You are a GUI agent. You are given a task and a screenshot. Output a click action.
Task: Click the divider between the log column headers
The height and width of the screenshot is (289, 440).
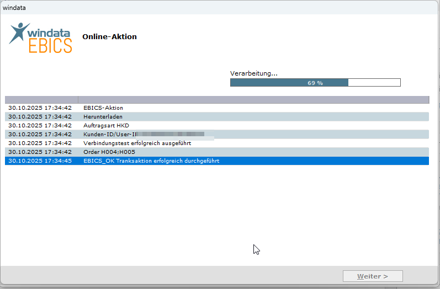pos(78,100)
